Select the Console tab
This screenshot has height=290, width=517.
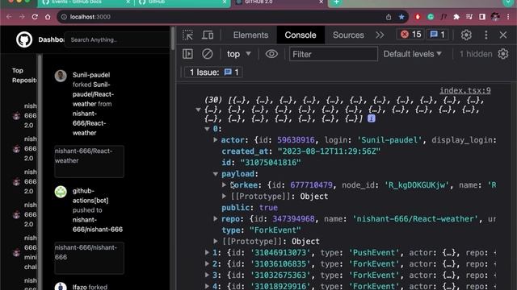301,35
